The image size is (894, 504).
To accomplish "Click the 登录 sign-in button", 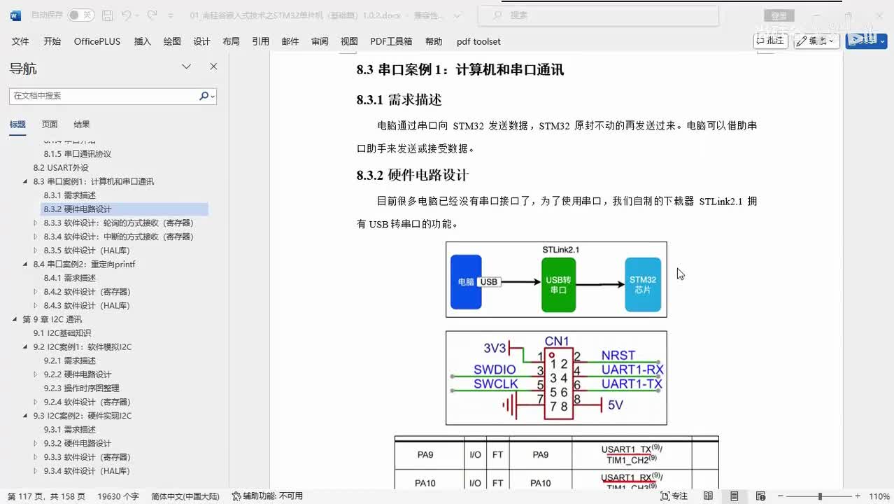I will tap(779, 15).
